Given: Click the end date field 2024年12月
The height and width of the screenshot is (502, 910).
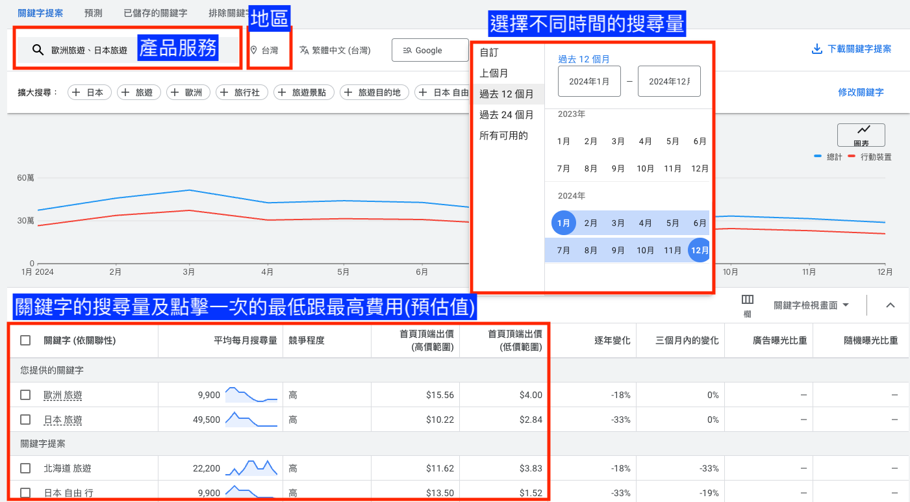Looking at the screenshot, I should [669, 81].
